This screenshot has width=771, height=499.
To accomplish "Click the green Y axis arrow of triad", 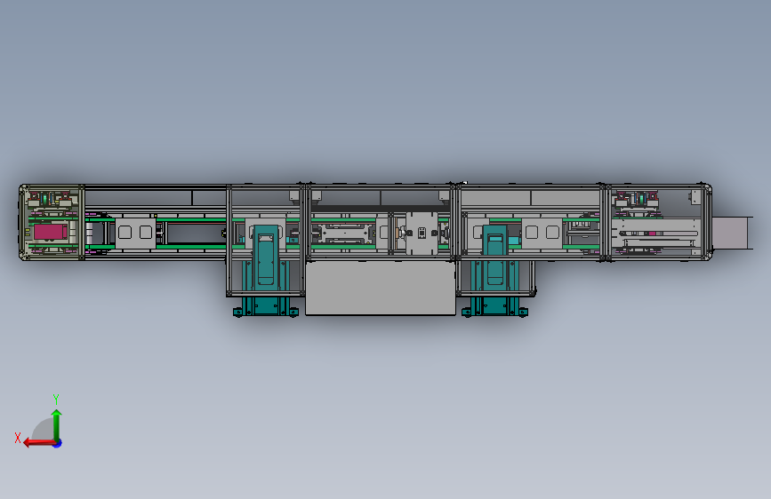I will [57, 425].
